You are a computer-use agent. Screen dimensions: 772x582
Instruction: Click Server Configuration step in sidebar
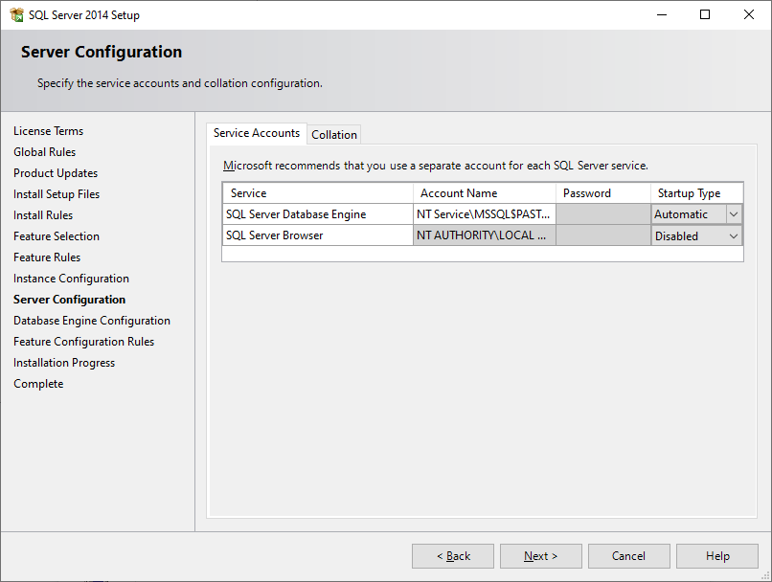click(69, 300)
